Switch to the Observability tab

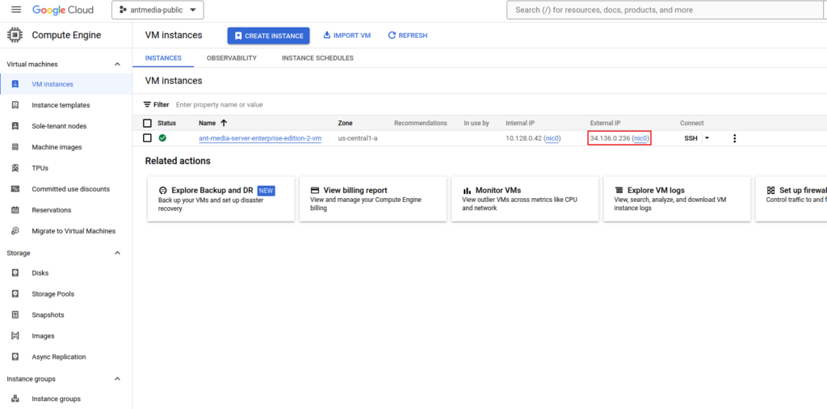click(232, 58)
